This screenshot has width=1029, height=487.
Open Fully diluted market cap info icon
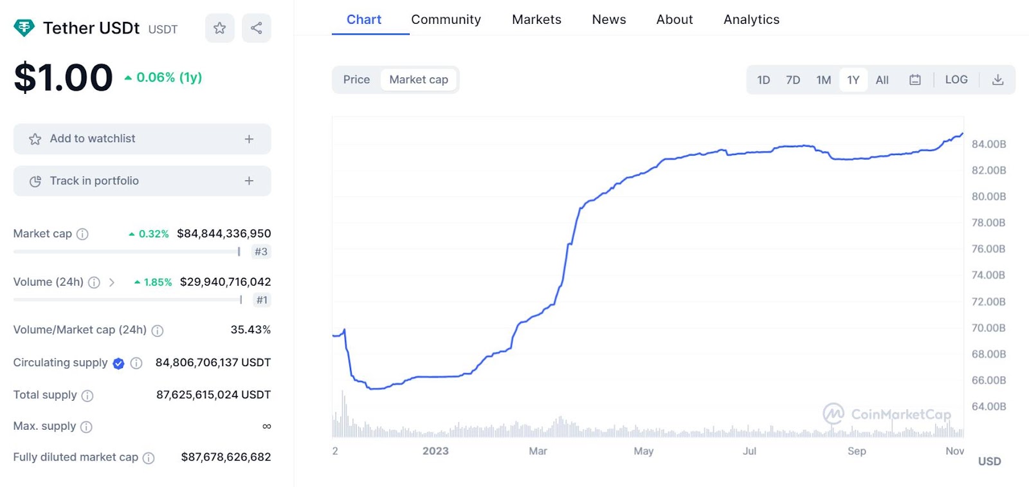(x=149, y=458)
